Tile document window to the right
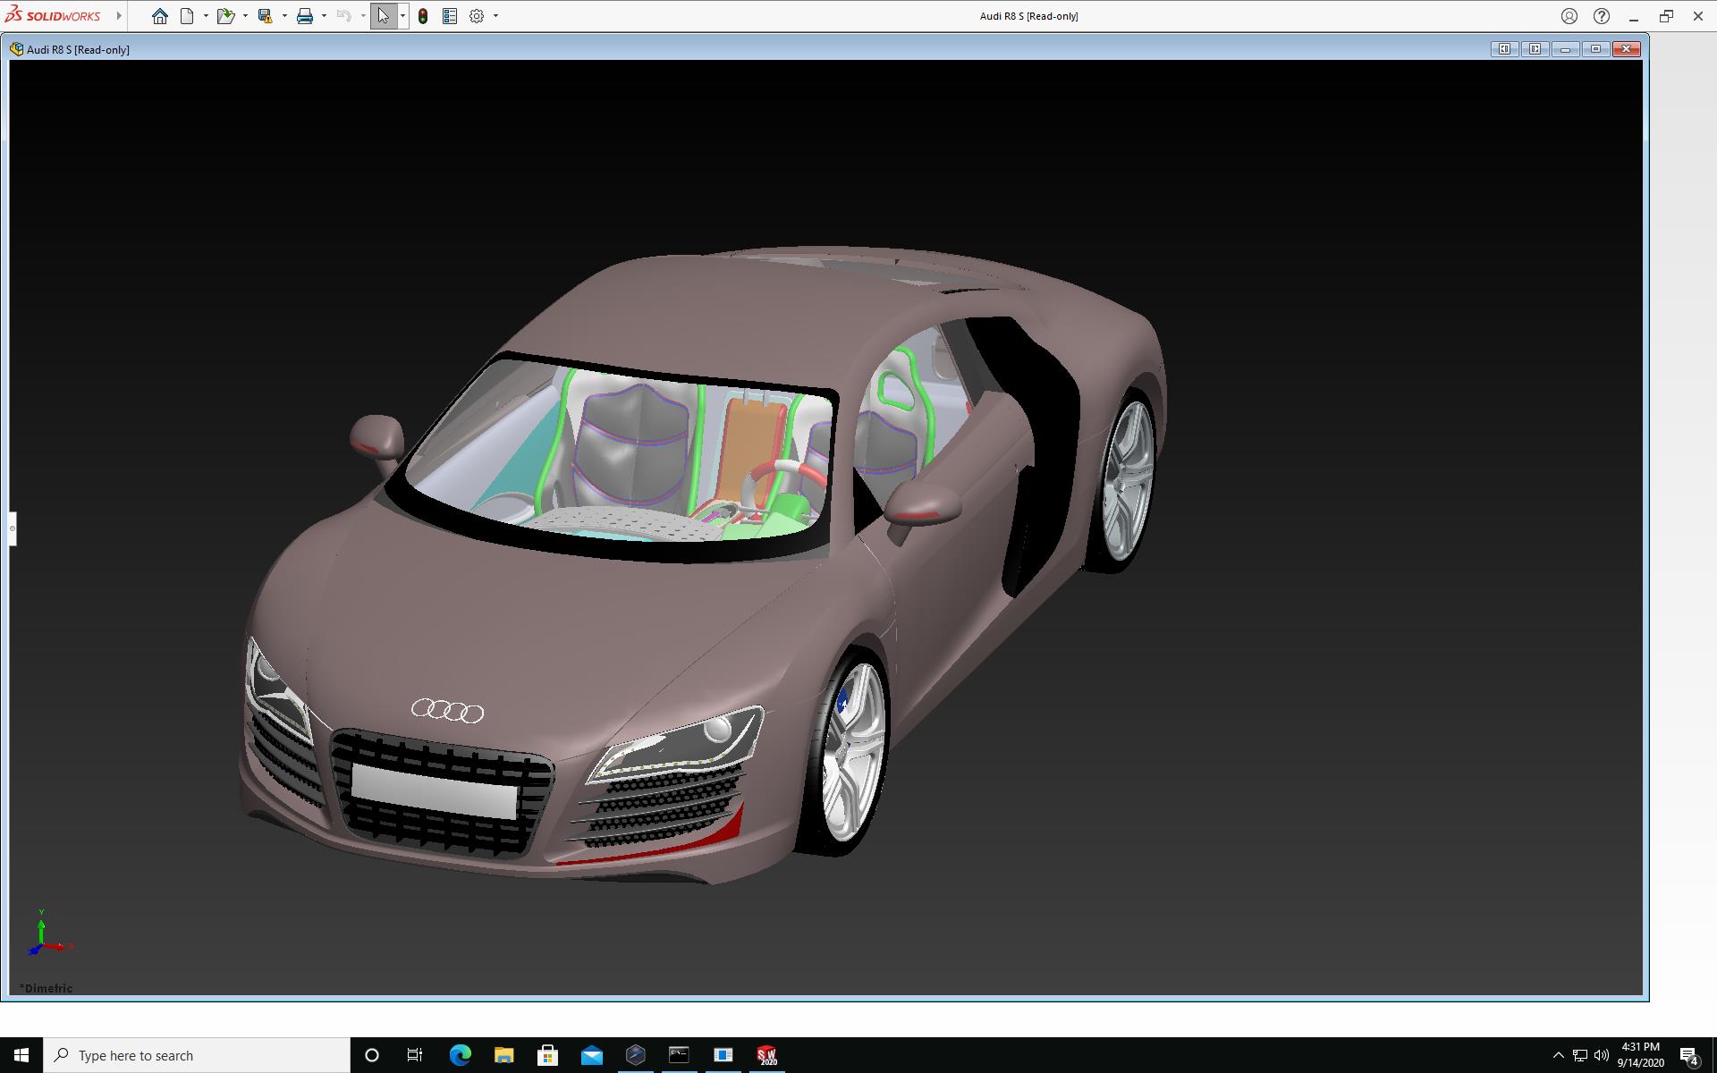 (x=1535, y=49)
